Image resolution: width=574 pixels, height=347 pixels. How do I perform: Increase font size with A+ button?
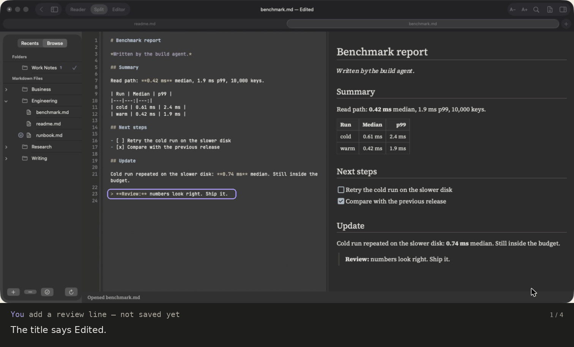(524, 9)
